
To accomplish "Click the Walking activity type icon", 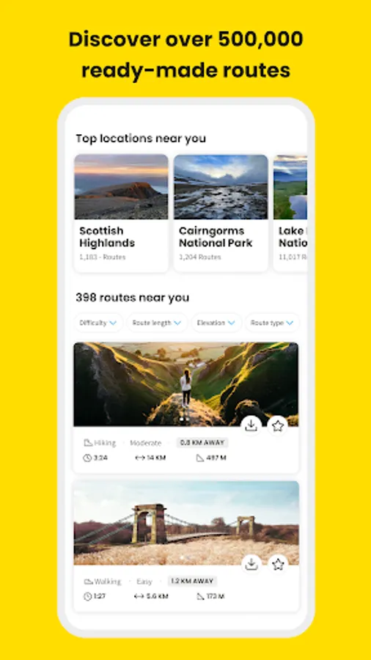I will [x=88, y=582].
